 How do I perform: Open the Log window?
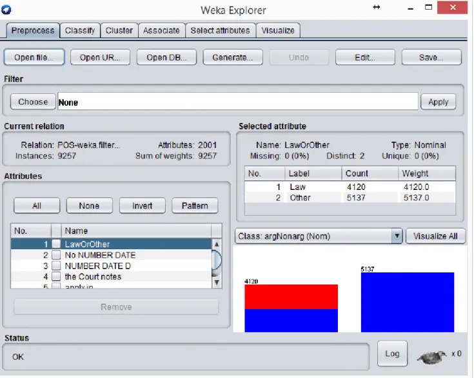click(x=392, y=354)
